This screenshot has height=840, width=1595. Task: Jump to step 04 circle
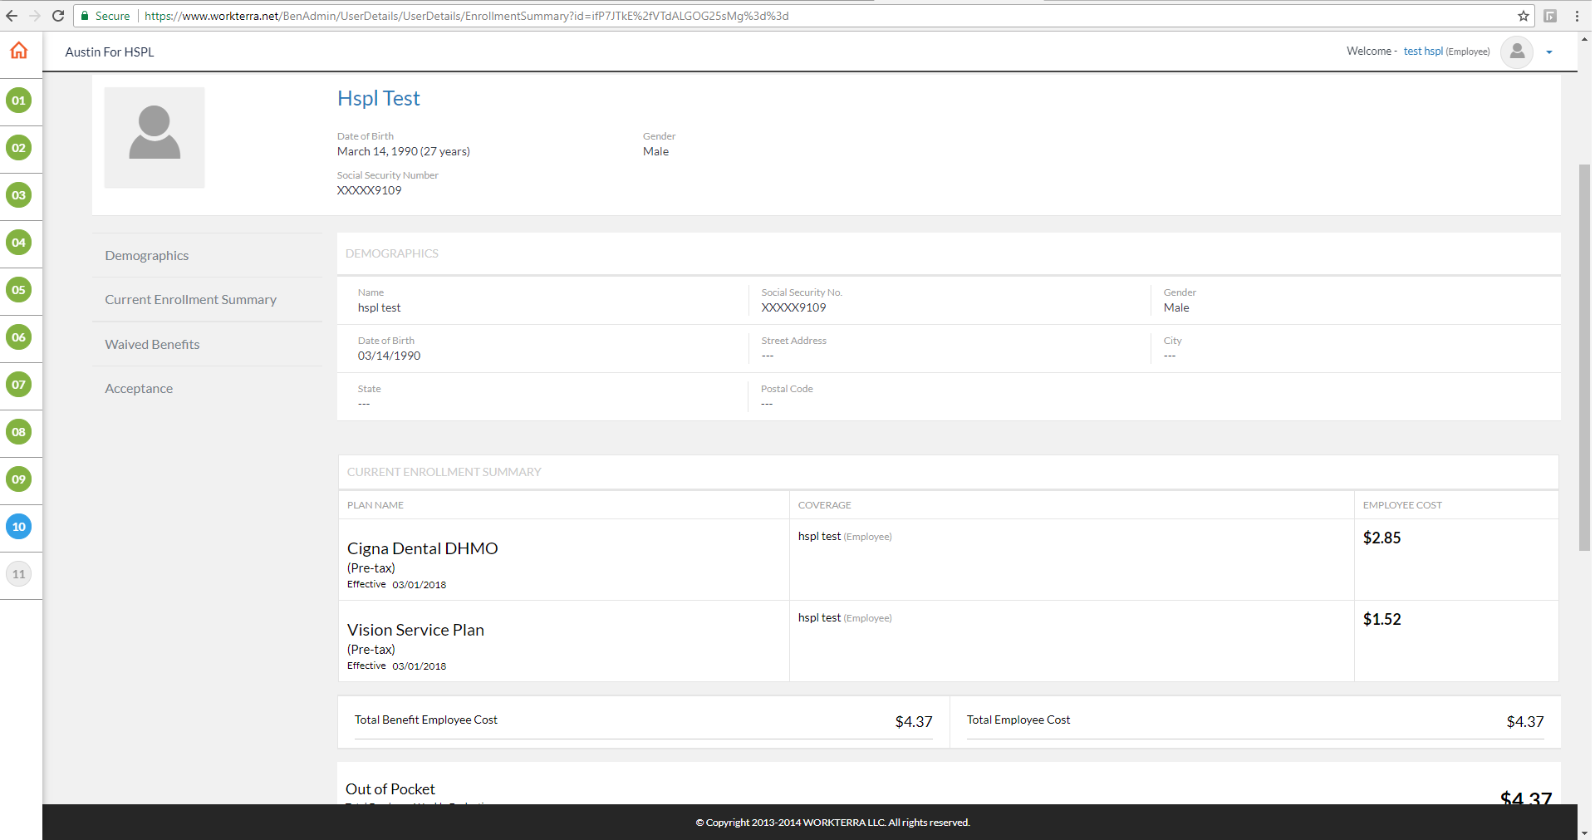tap(18, 243)
